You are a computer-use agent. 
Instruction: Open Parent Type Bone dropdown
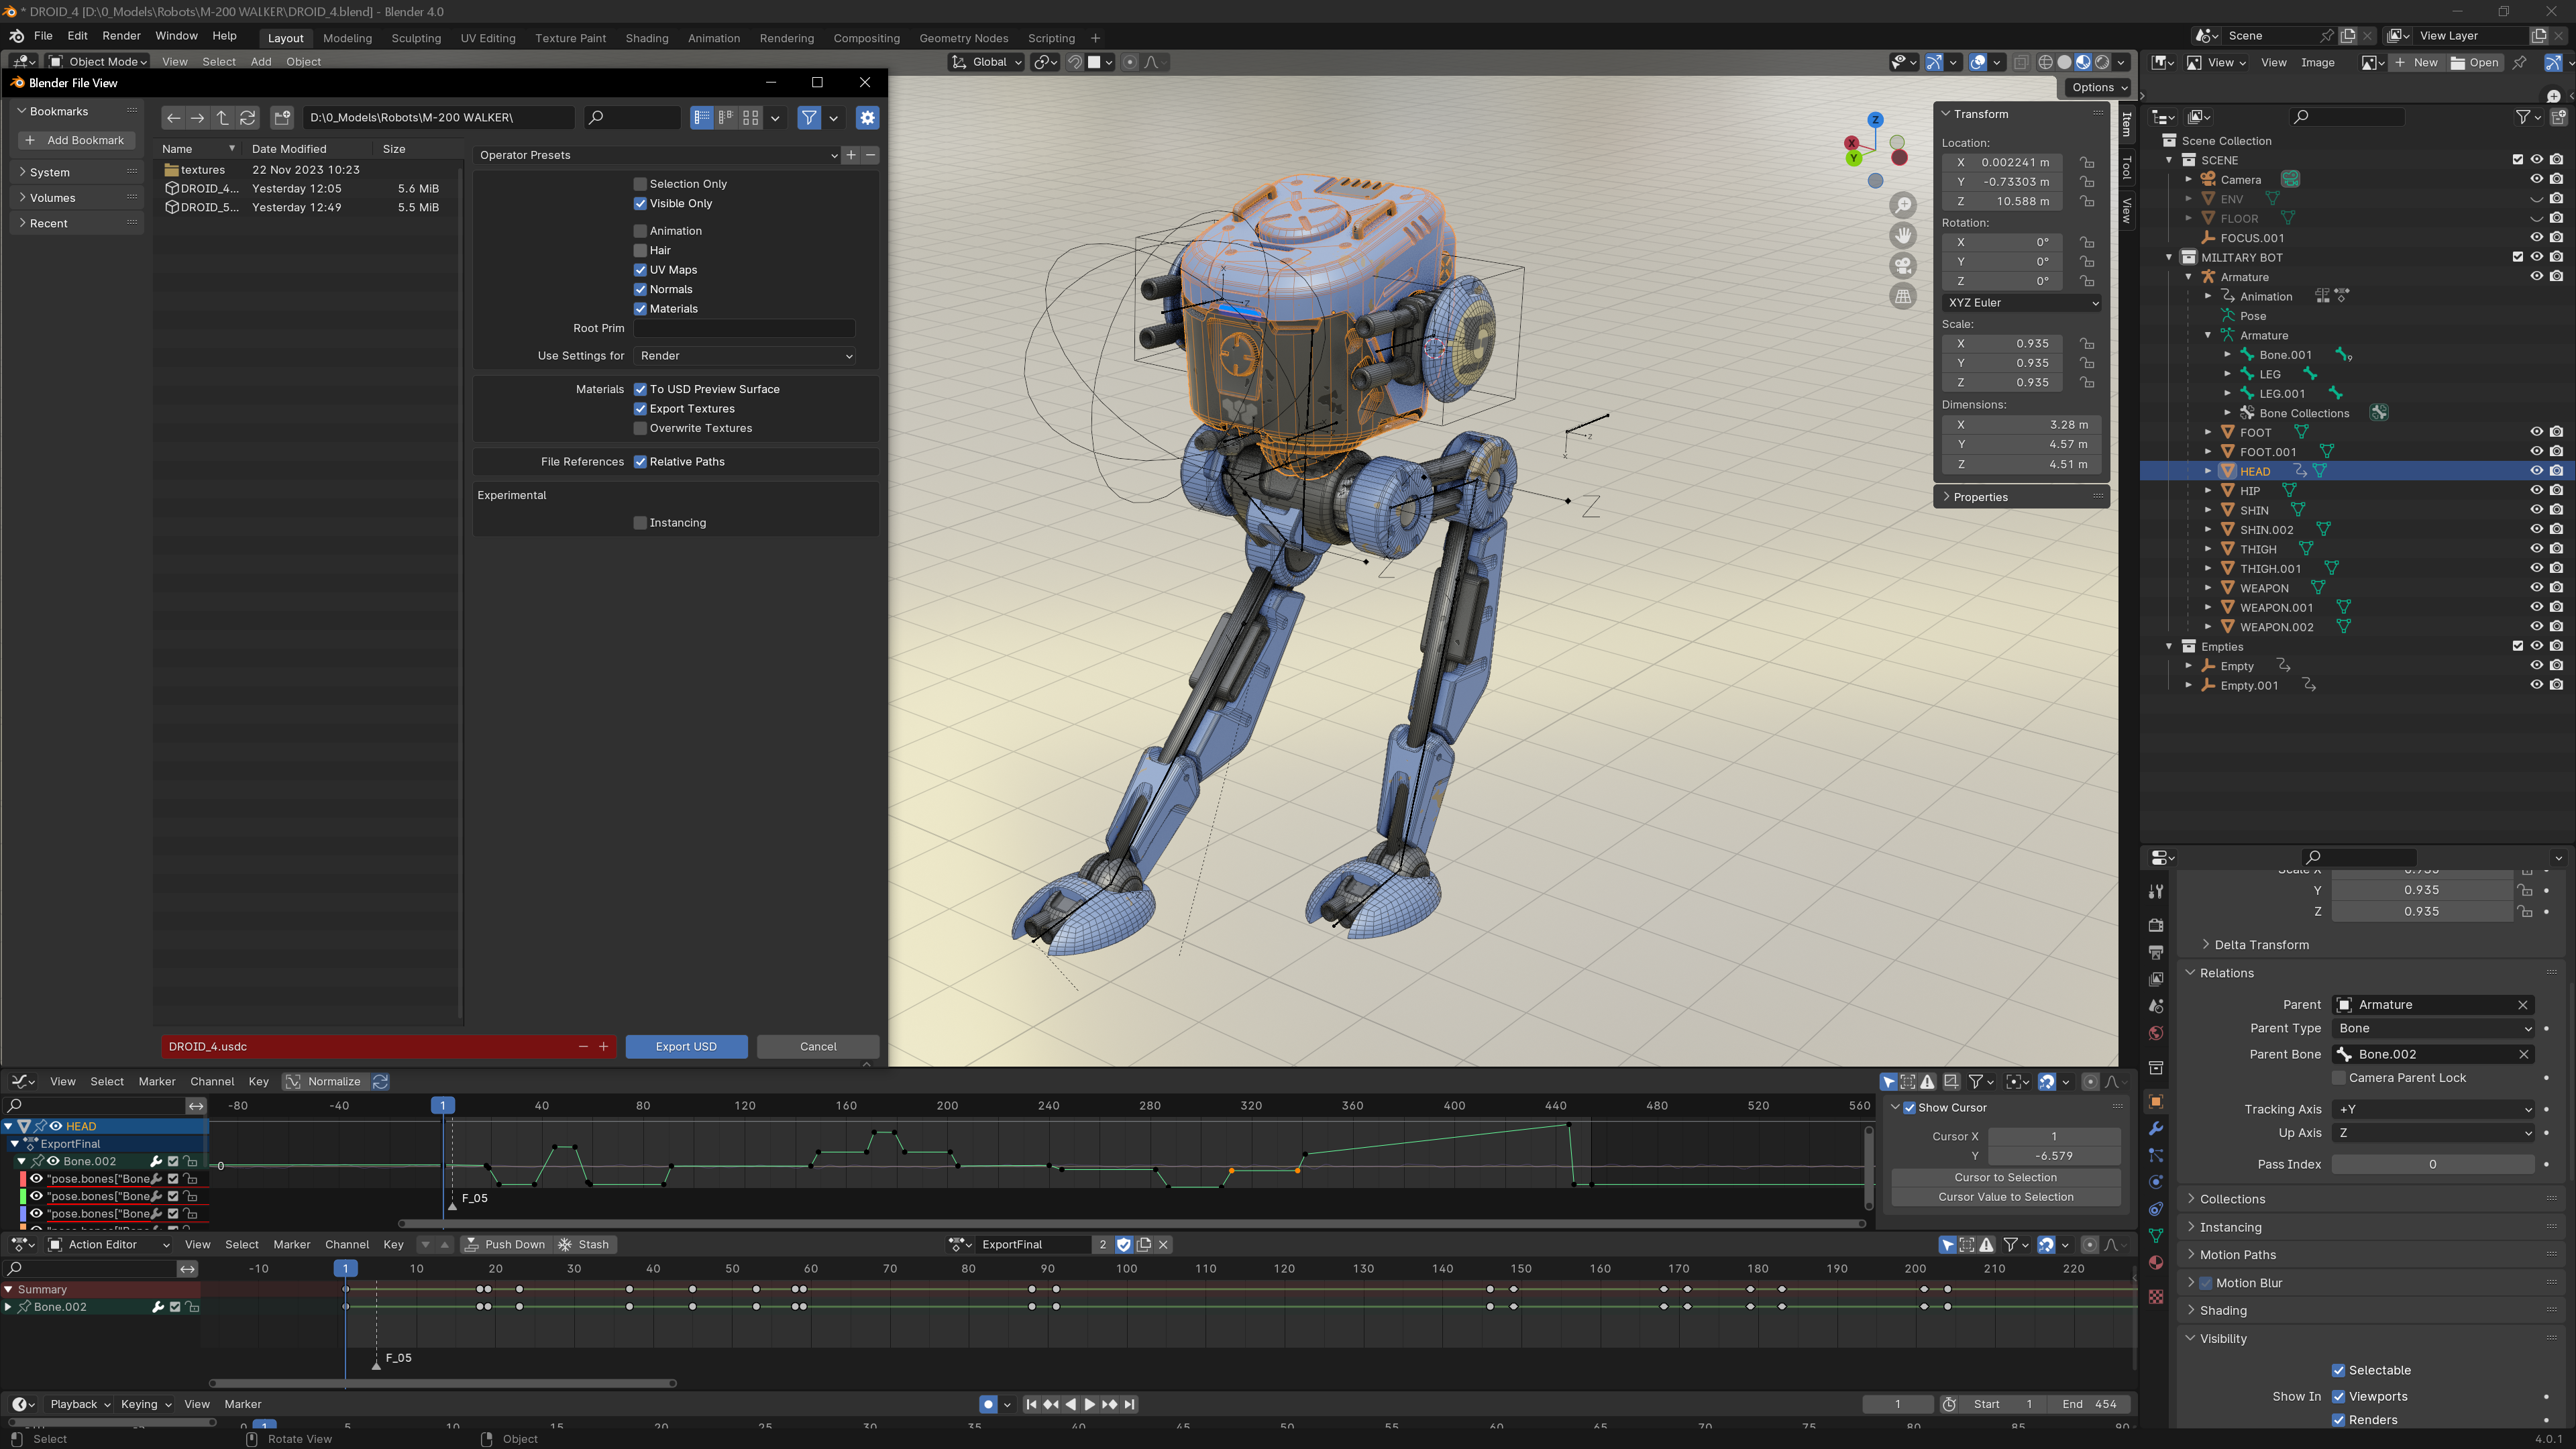2433,1028
